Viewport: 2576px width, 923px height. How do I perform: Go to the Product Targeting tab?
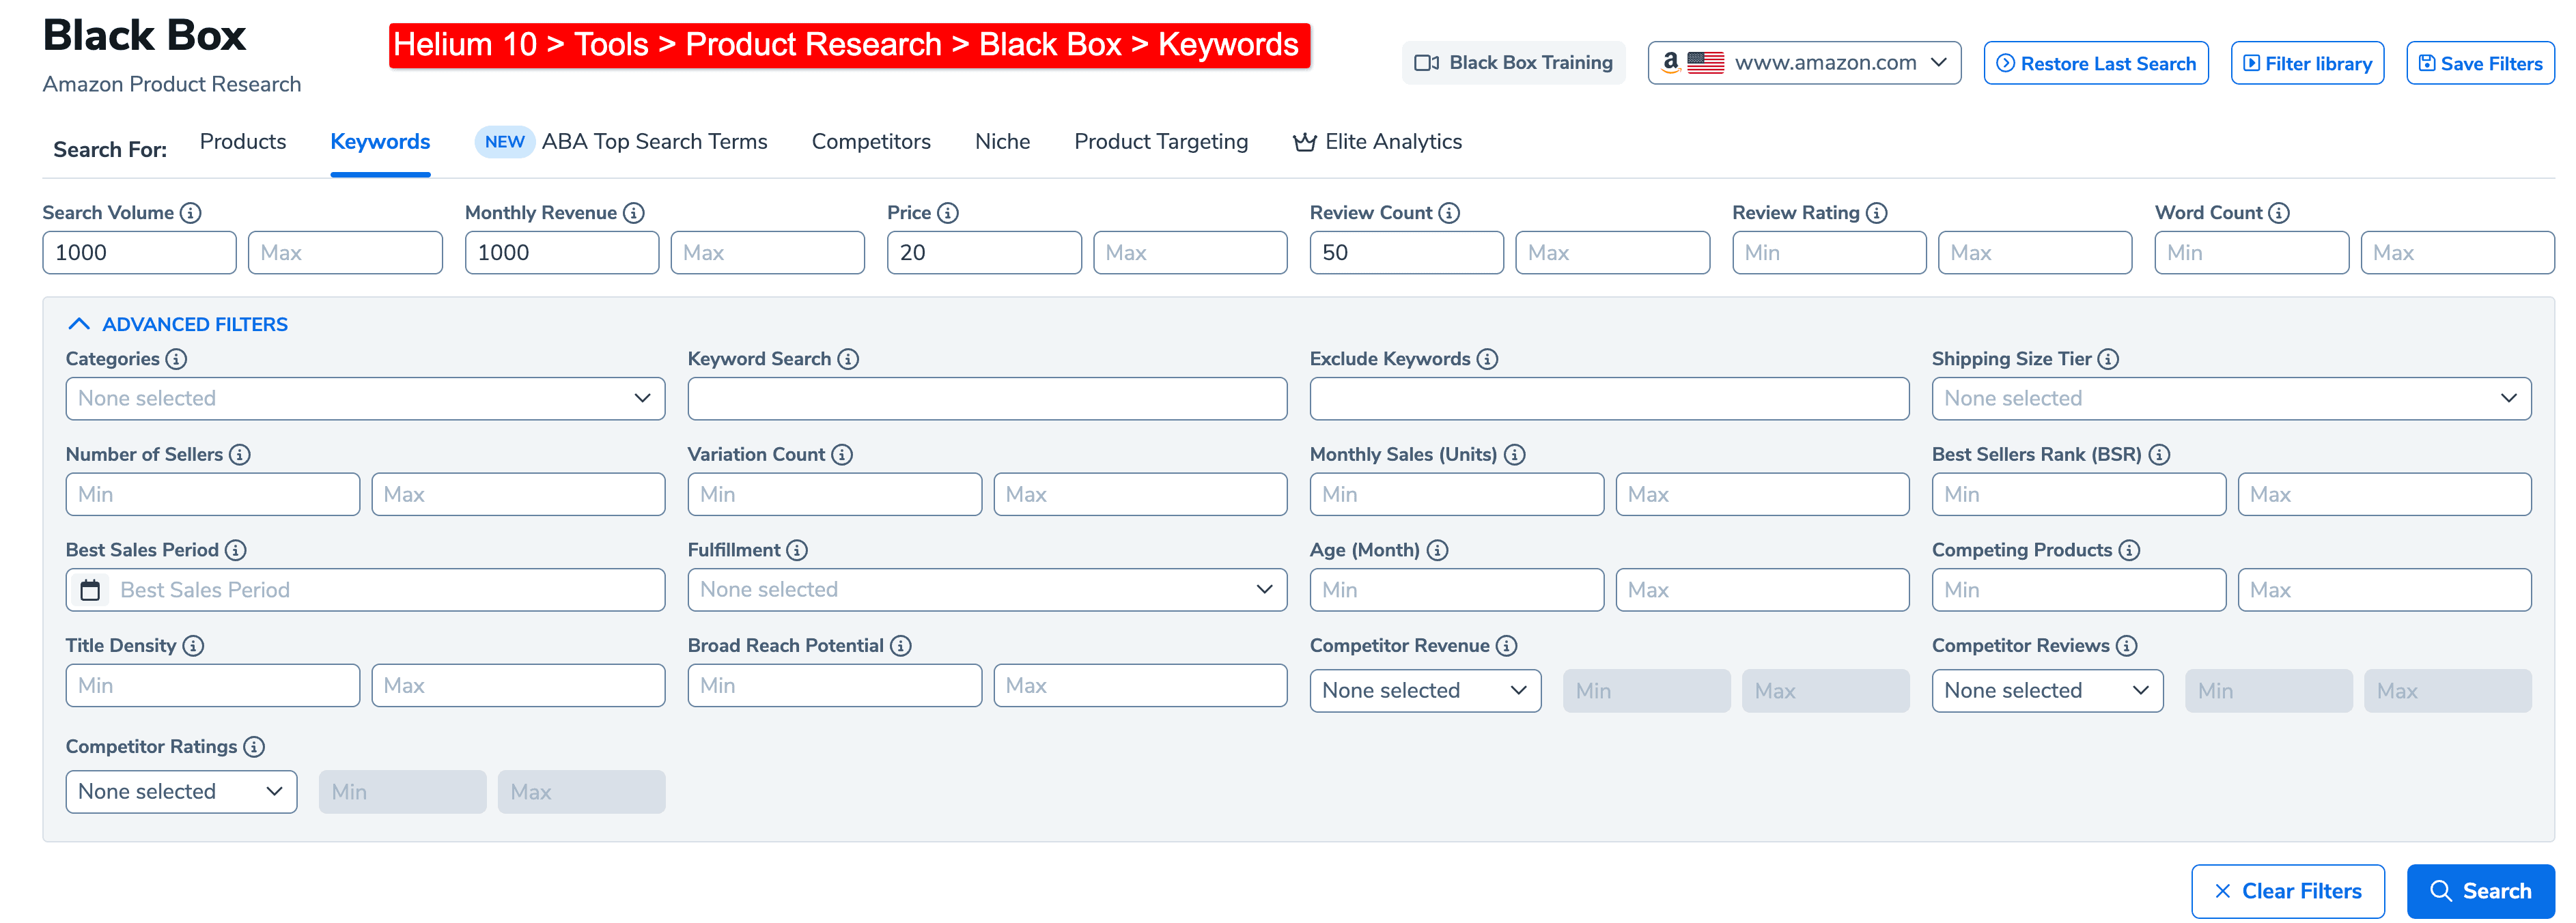[x=1161, y=142]
